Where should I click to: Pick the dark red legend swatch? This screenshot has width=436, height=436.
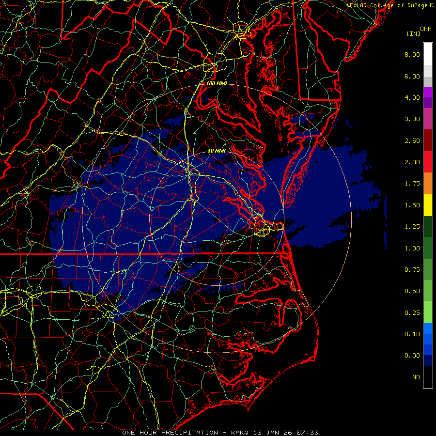tap(428, 140)
